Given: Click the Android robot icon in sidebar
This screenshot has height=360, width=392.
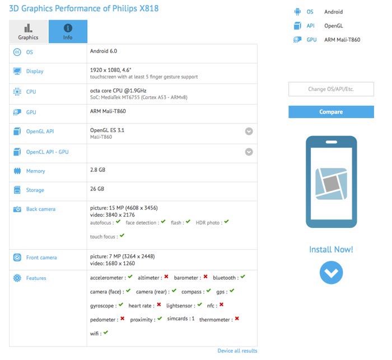Looking at the screenshot, I should [x=297, y=12].
